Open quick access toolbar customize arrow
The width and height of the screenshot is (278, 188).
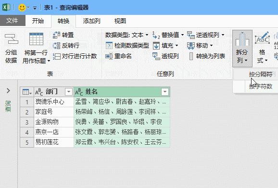click(x=35, y=8)
